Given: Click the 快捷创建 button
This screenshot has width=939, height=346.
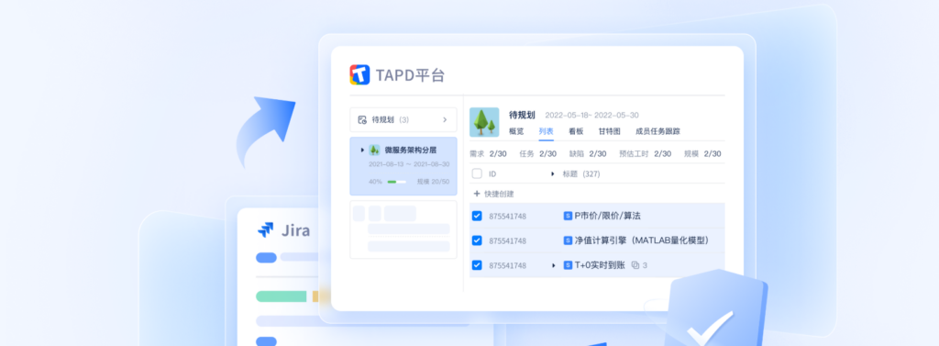Looking at the screenshot, I should 493,194.
